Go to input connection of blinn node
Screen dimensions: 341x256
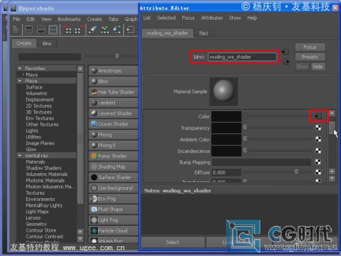tap(285, 52)
